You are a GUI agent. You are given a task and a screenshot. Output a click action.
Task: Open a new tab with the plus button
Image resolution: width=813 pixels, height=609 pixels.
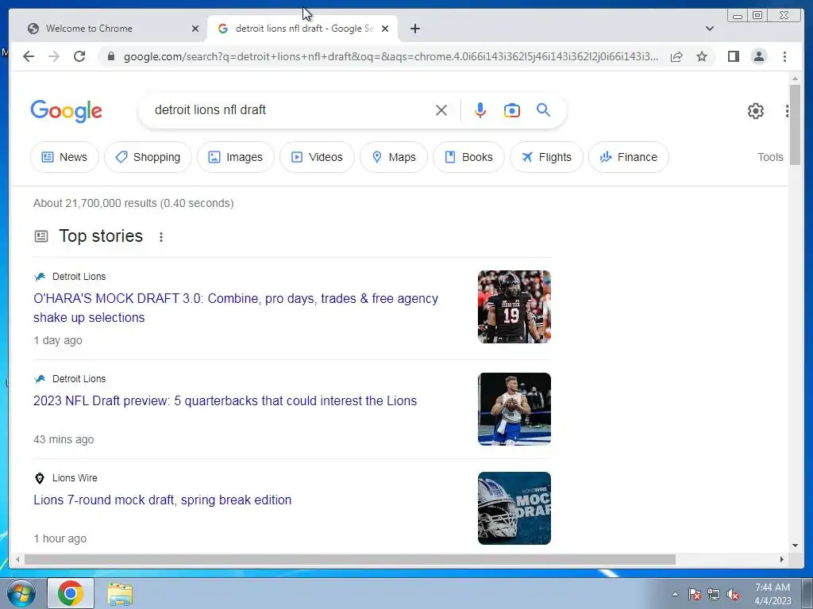coord(414,29)
